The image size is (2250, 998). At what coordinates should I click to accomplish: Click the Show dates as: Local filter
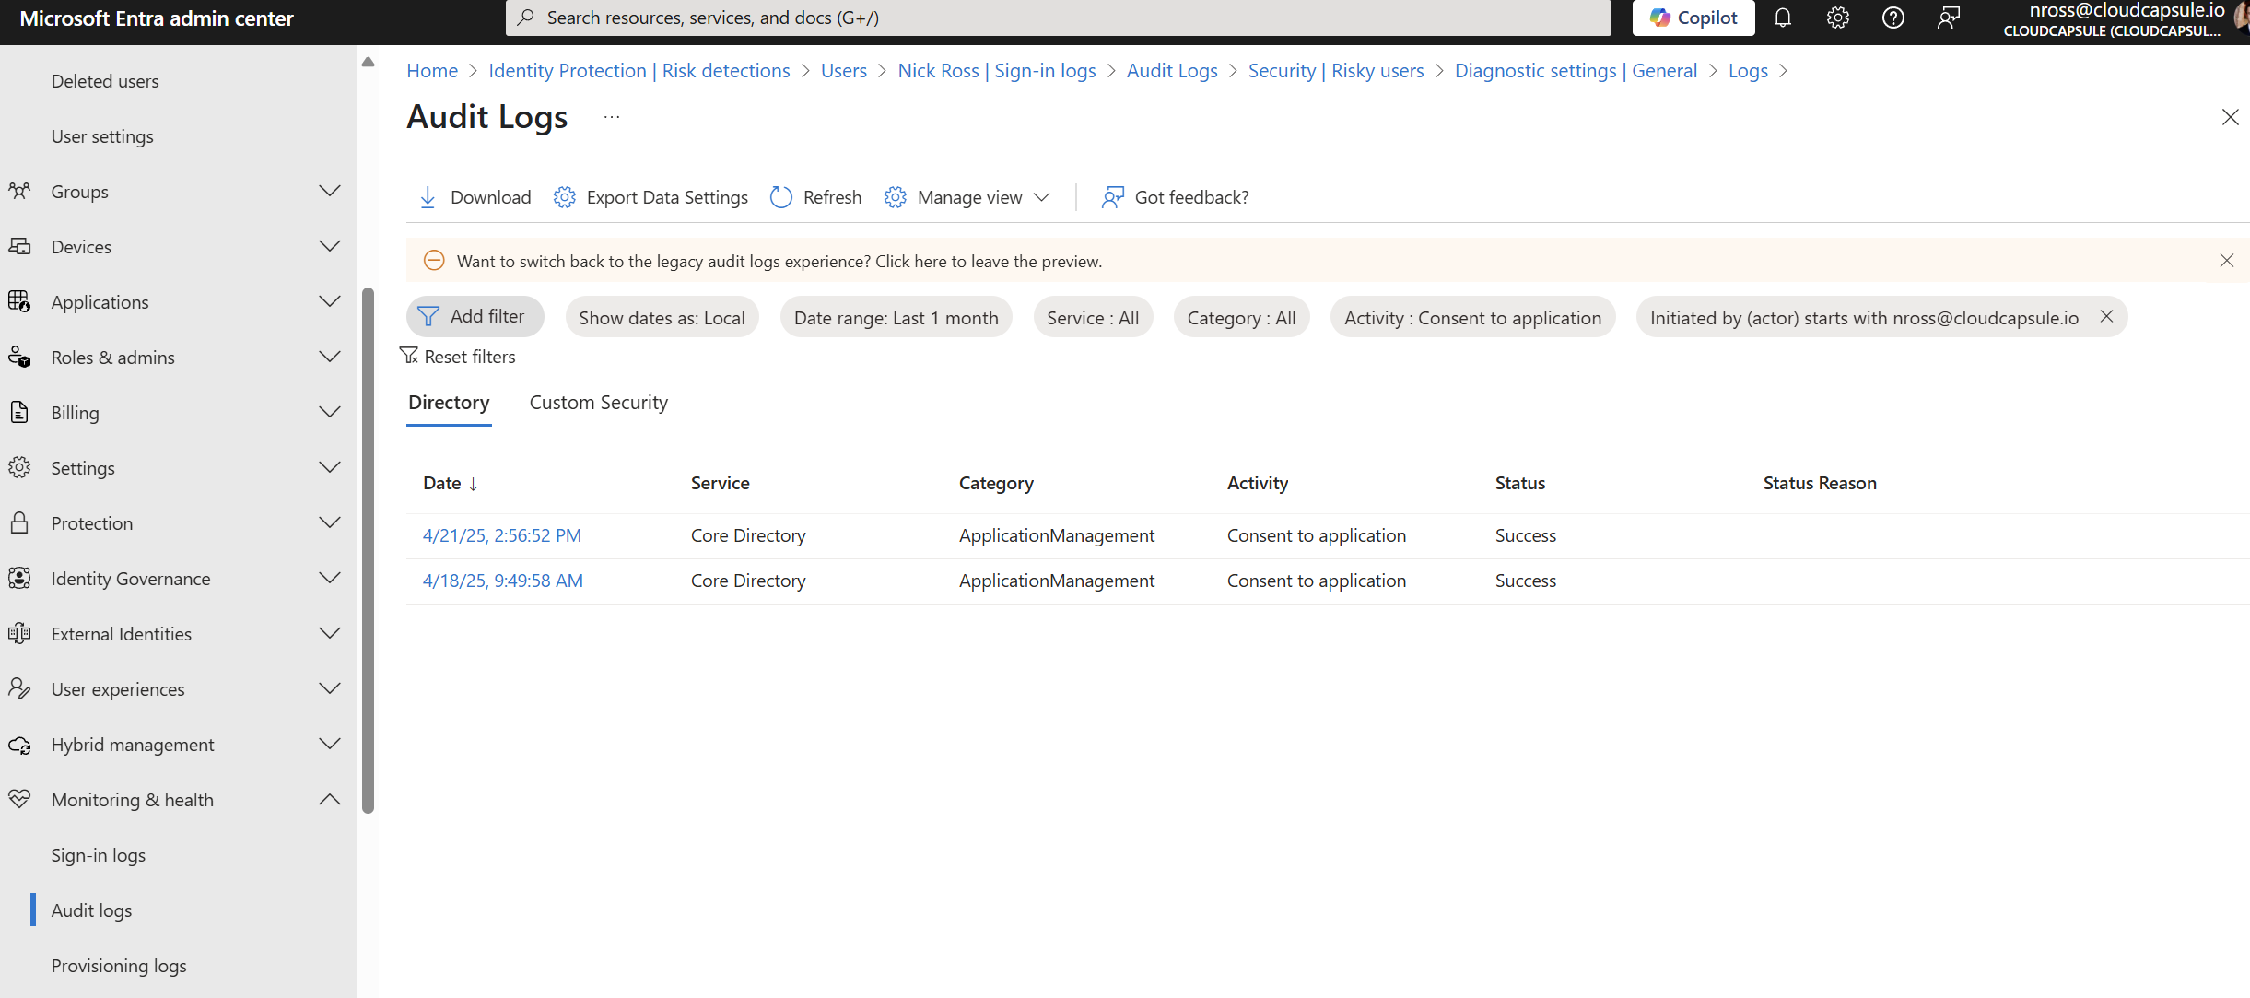click(x=662, y=317)
